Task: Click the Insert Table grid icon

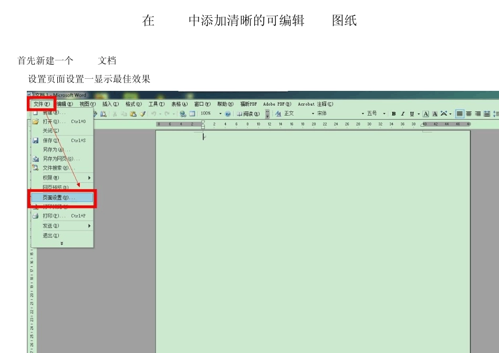Action: (x=192, y=113)
